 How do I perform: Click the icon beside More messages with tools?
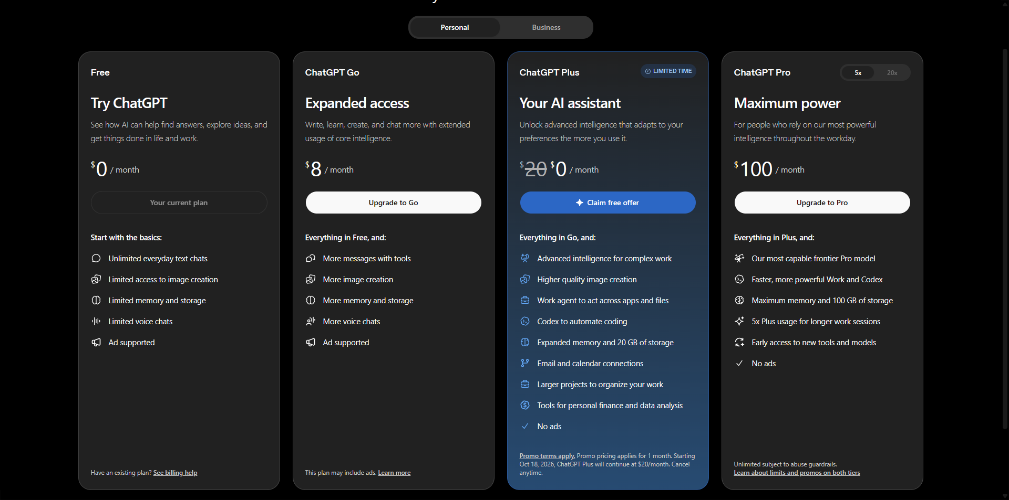click(311, 258)
